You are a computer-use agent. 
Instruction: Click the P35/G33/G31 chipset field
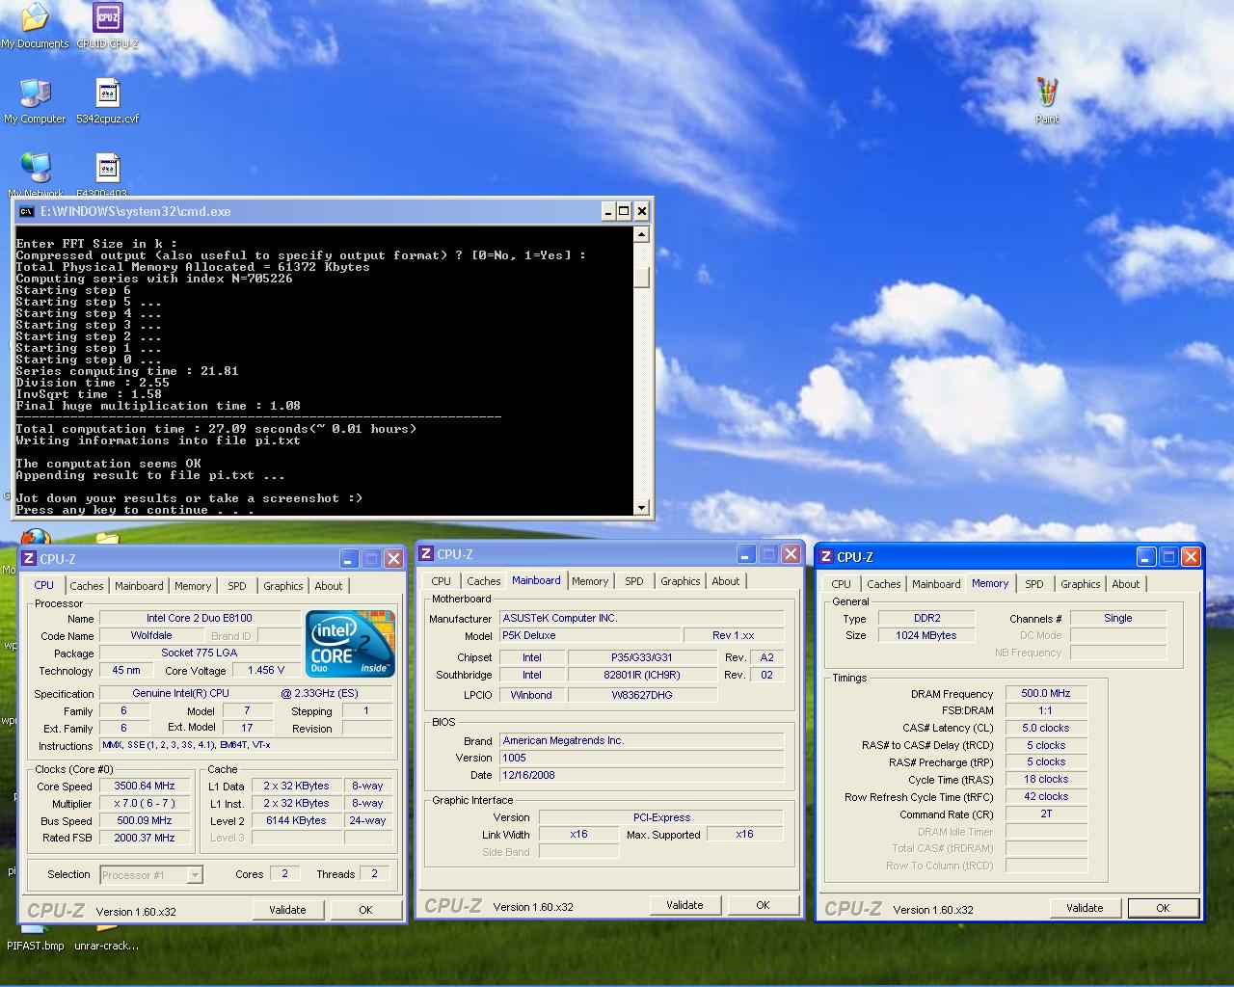(642, 657)
